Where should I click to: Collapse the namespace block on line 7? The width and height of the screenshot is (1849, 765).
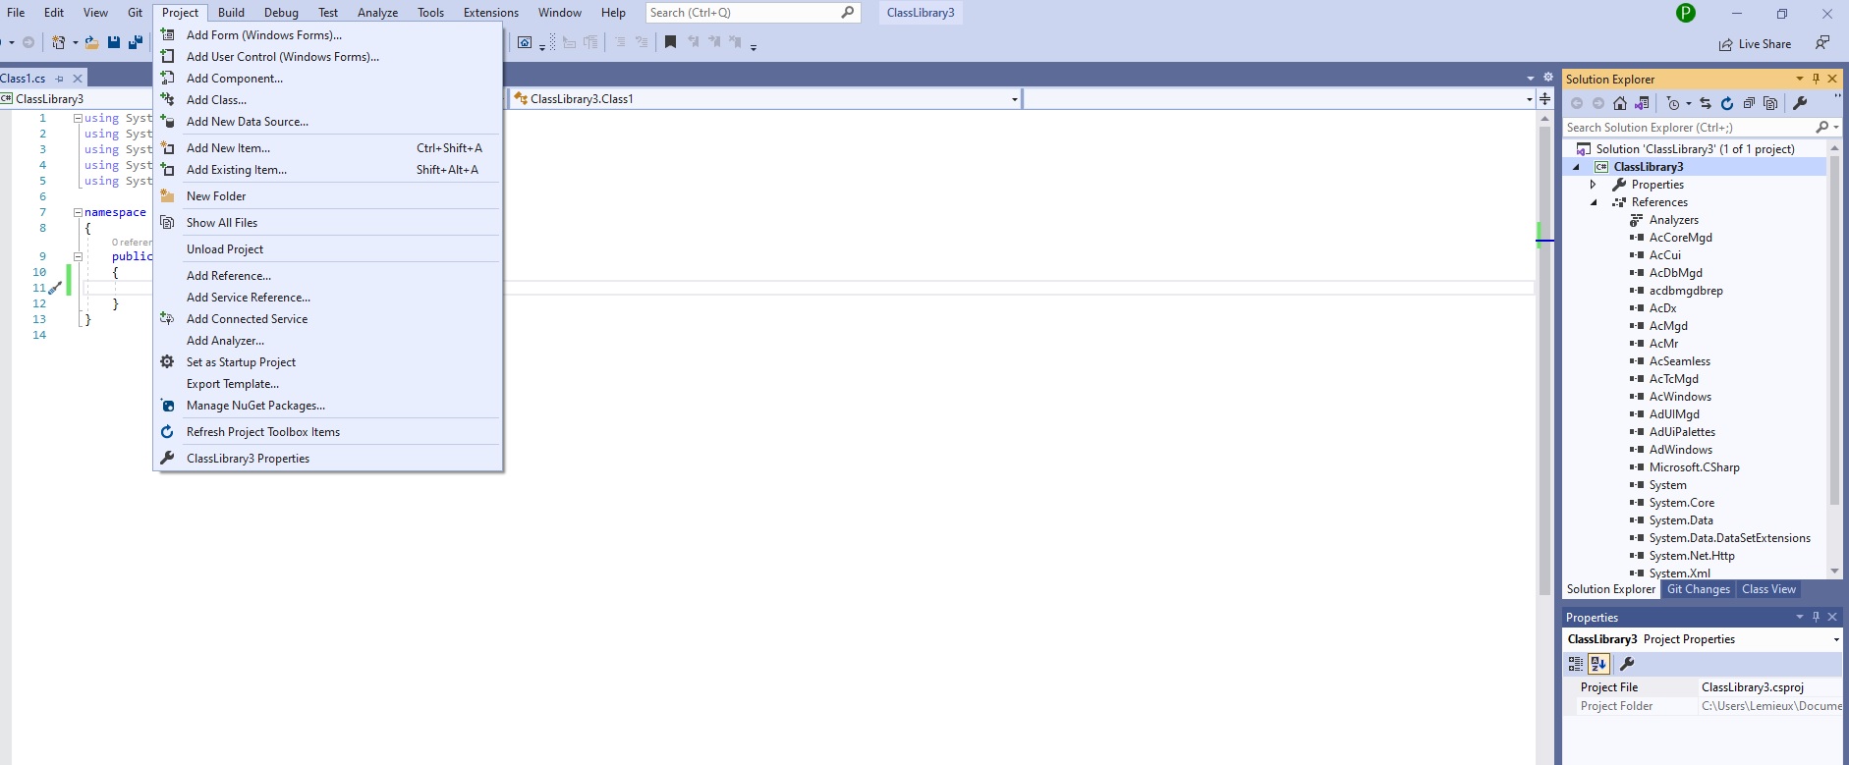point(78,212)
